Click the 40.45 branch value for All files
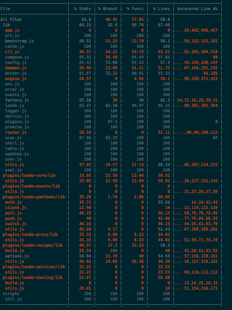 click(111, 19)
